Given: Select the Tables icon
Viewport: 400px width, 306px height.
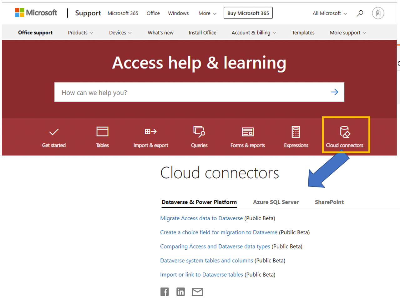Looking at the screenshot, I should click(x=102, y=131).
